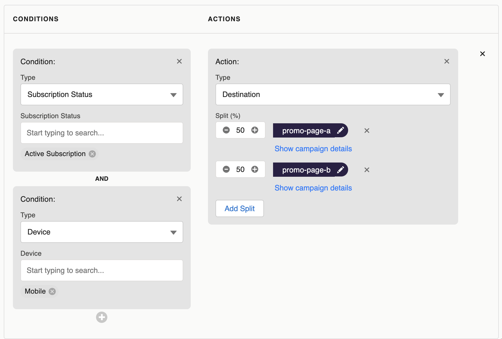
Task: Increase promo-page-b split percentage
Action: (254, 170)
